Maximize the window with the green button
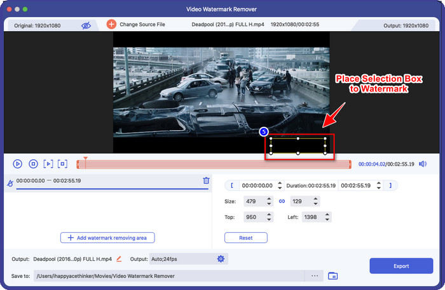 click(x=25, y=10)
